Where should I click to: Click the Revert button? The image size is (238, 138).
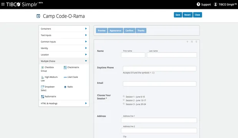pyautogui.click(x=187, y=15)
